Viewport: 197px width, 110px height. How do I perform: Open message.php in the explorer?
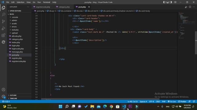pos(19,52)
